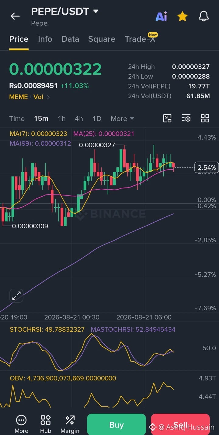This screenshot has height=435, width=219.
Task: Tap the 24h Vol(PEPE) value 19.77T
Action: click(199, 86)
